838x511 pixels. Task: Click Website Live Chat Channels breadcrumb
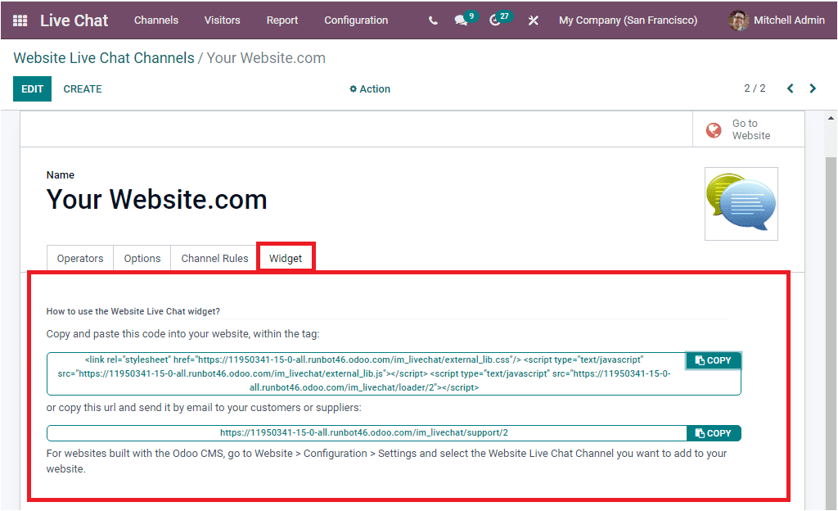click(x=104, y=57)
